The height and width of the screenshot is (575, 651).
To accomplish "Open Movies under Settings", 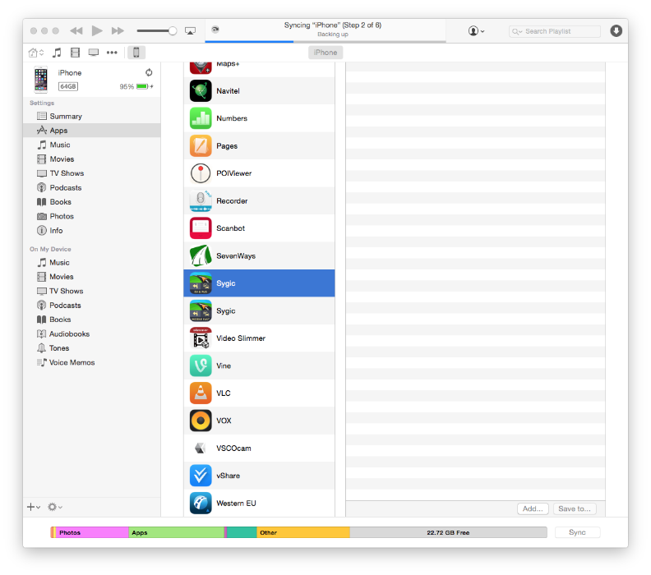I will (92, 159).
